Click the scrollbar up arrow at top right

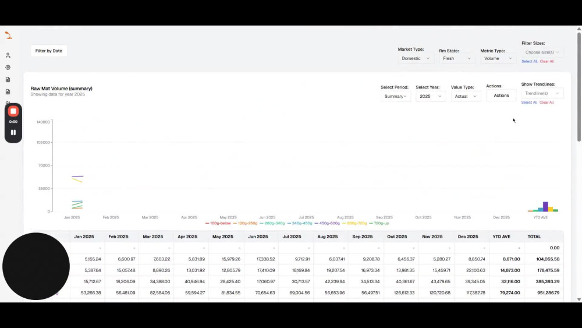(579, 29)
